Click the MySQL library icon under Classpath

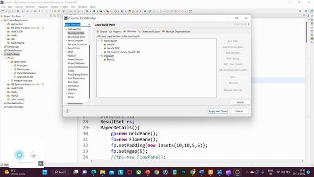coord(105,59)
